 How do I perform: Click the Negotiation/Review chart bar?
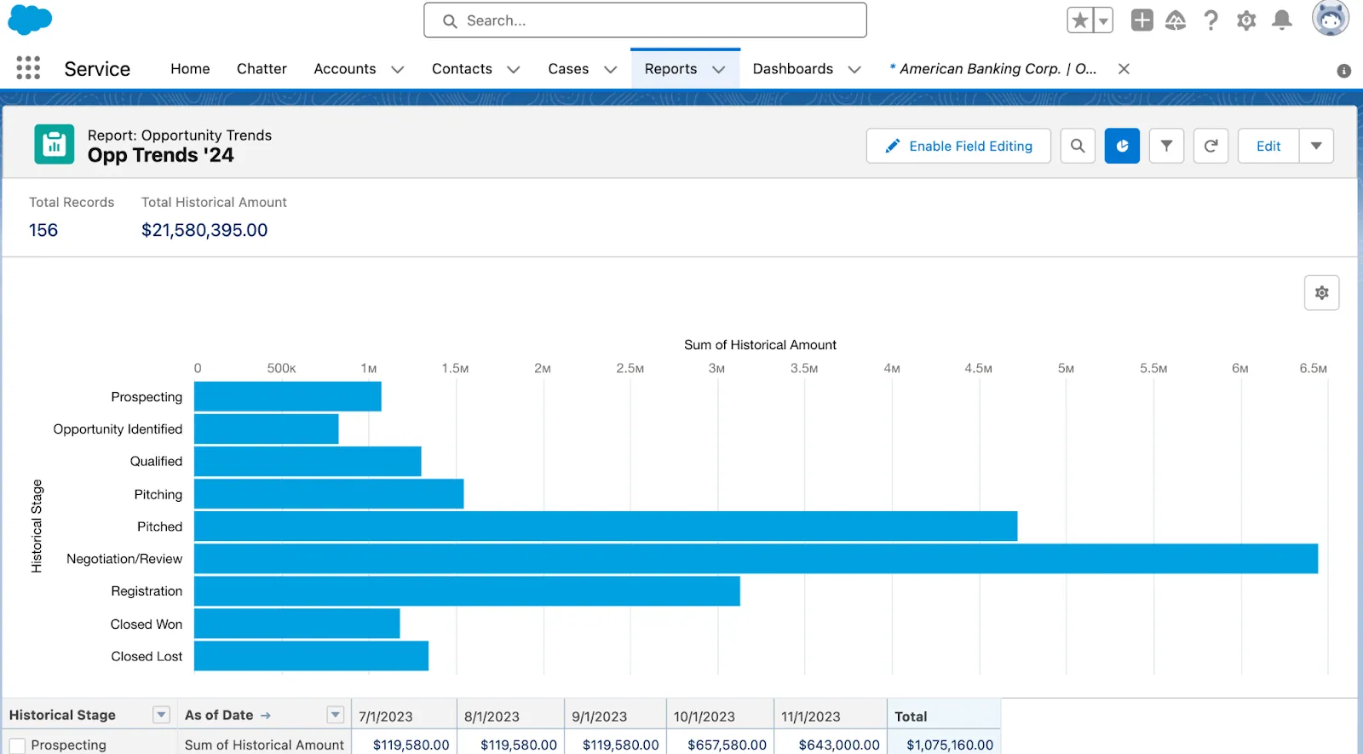click(756, 559)
